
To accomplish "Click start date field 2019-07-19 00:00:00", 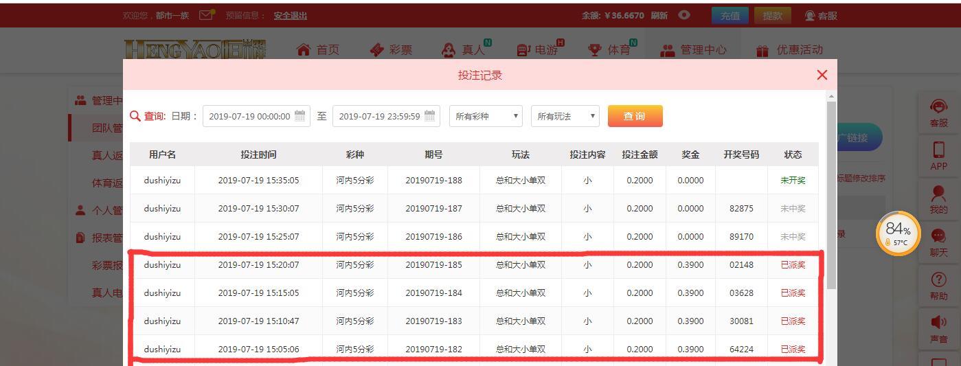I will [x=256, y=116].
